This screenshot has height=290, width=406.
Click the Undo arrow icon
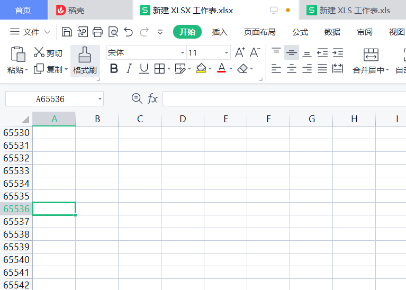click(128, 32)
